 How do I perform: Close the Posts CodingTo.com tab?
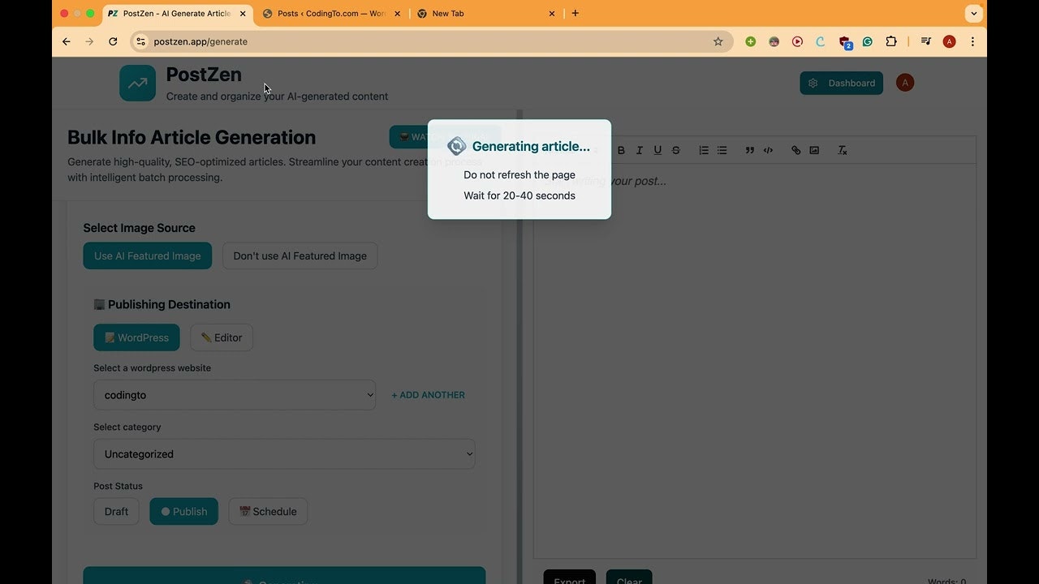coord(397,13)
